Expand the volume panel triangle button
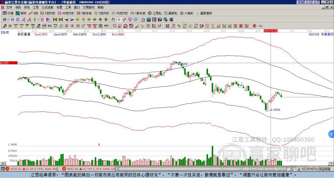334x178 pixels. (3, 163)
